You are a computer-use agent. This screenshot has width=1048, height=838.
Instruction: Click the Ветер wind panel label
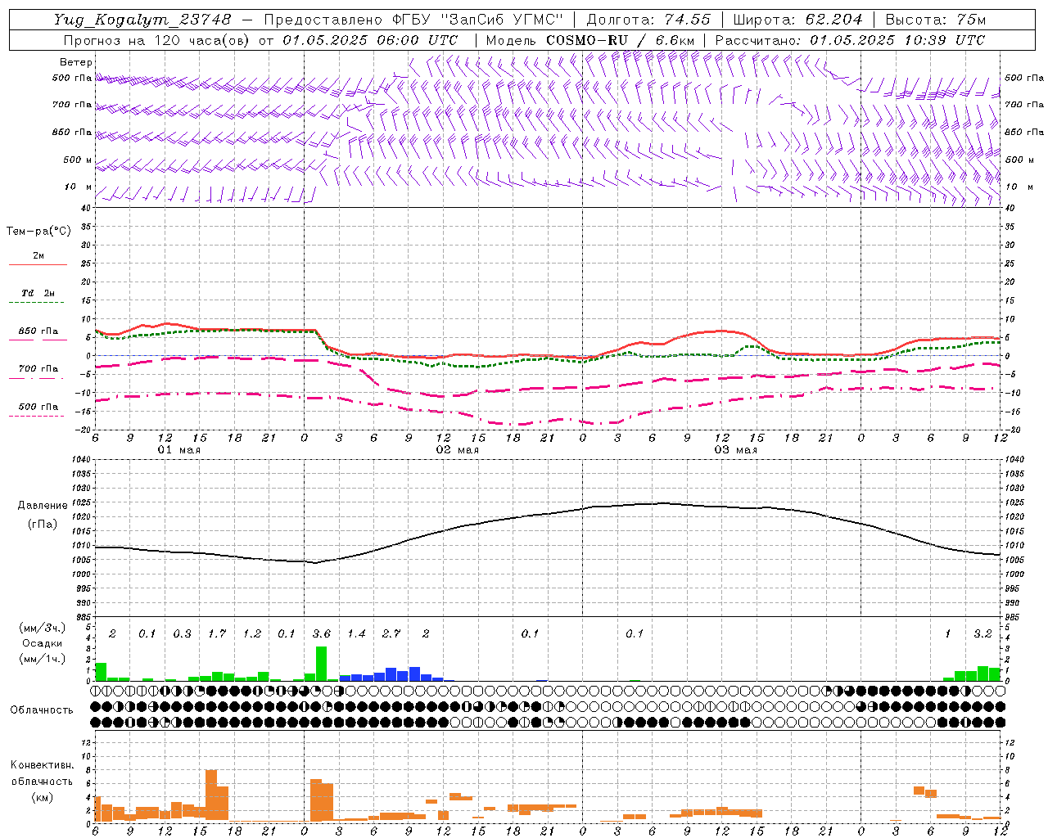[76, 62]
